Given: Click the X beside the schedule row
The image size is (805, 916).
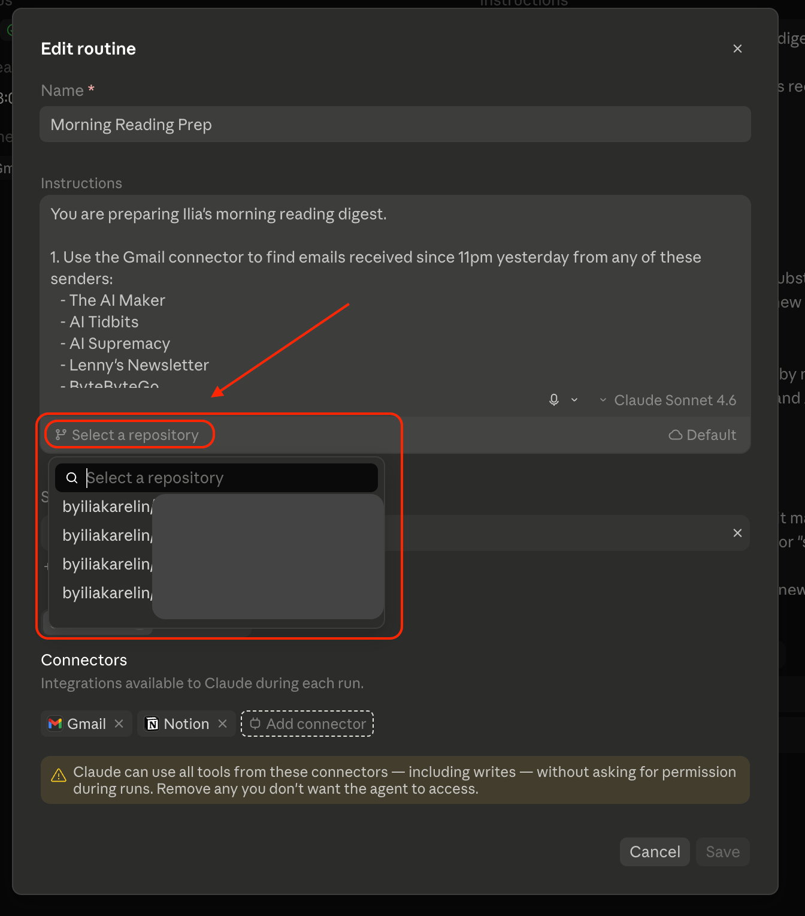Looking at the screenshot, I should click(737, 533).
